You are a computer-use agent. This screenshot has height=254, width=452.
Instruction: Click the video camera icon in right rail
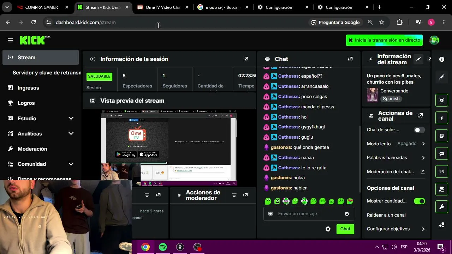pos(442,189)
